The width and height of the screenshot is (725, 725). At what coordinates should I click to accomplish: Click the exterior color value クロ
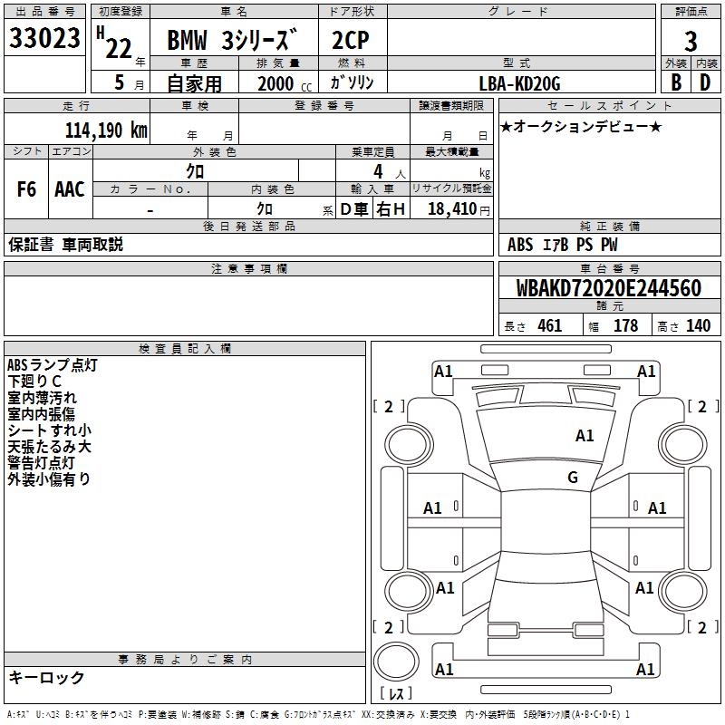pyautogui.click(x=195, y=171)
